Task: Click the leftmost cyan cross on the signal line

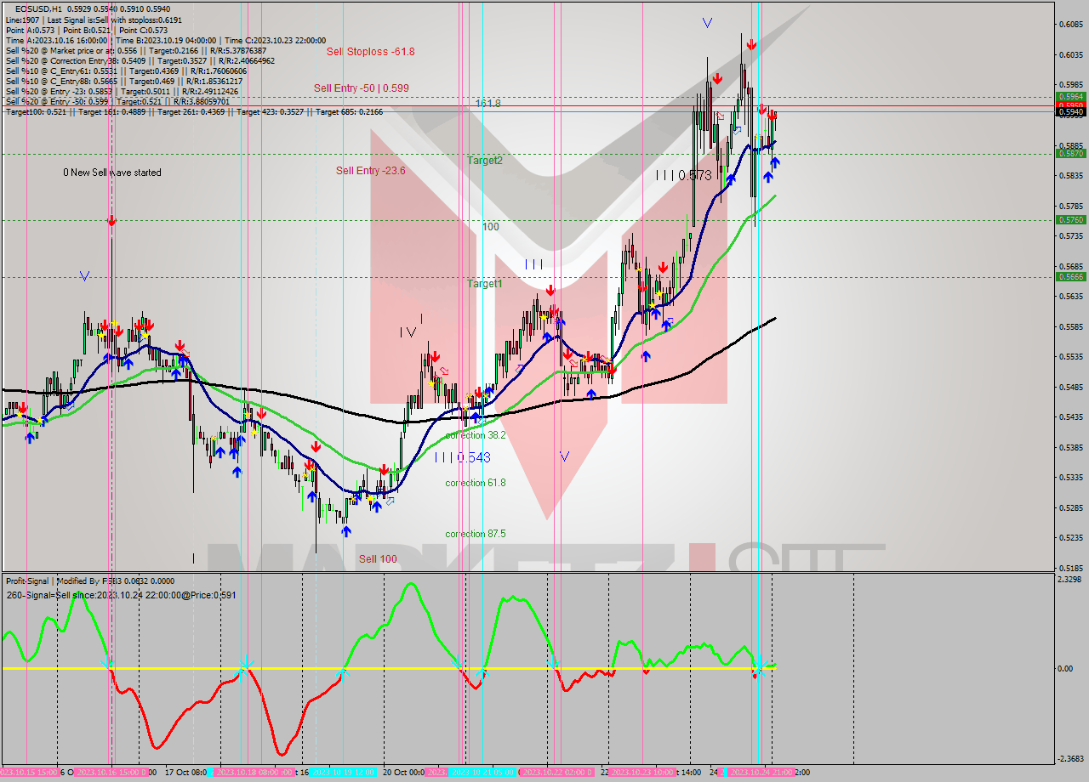Action: click(x=107, y=664)
